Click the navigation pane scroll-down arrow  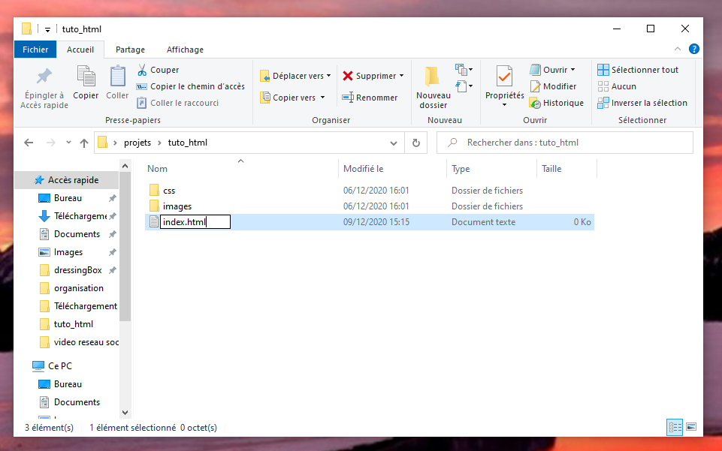(x=125, y=413)
